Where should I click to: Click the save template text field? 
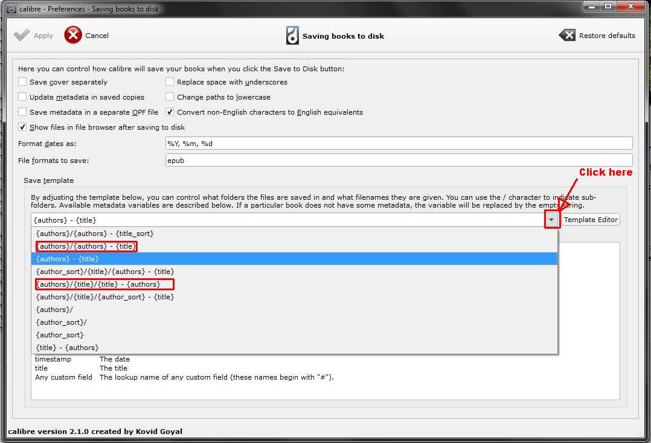pyautogui.click(x=288, y=220)
